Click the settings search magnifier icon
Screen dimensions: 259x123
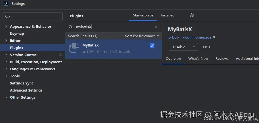7,16
